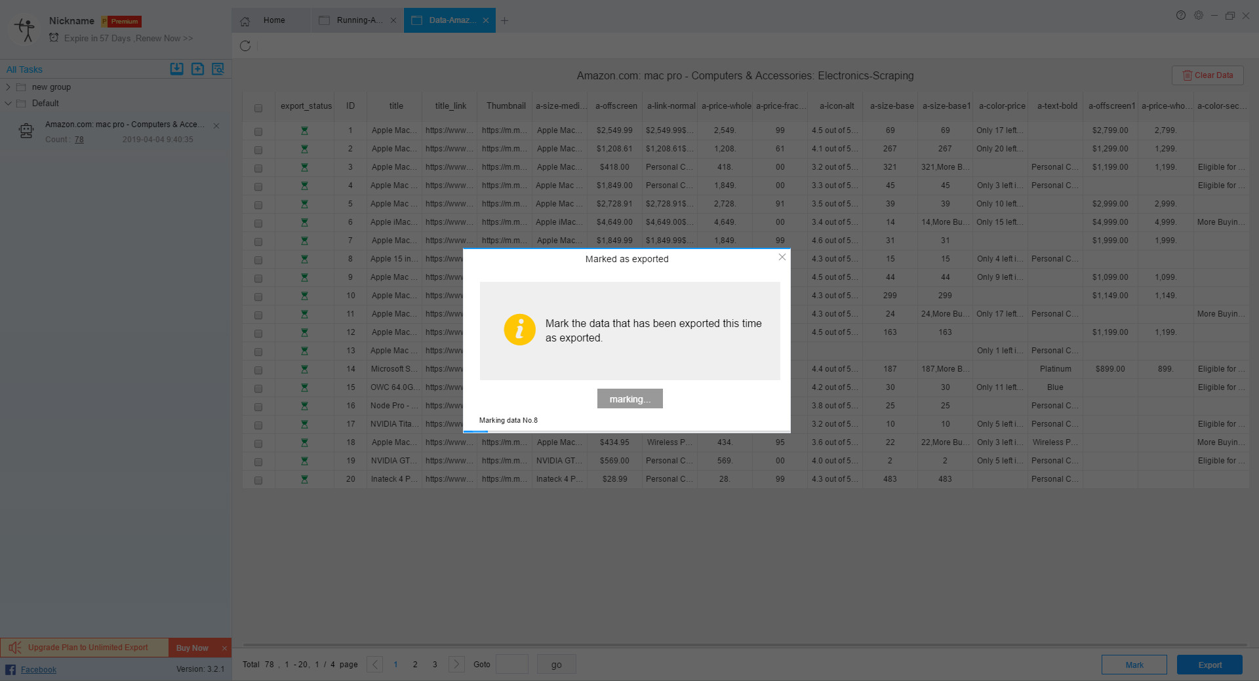Screen dimensions: 1259x681
Task: Add a new tab with plus icon
Action: pyautogui.click(x=504, y=20)
